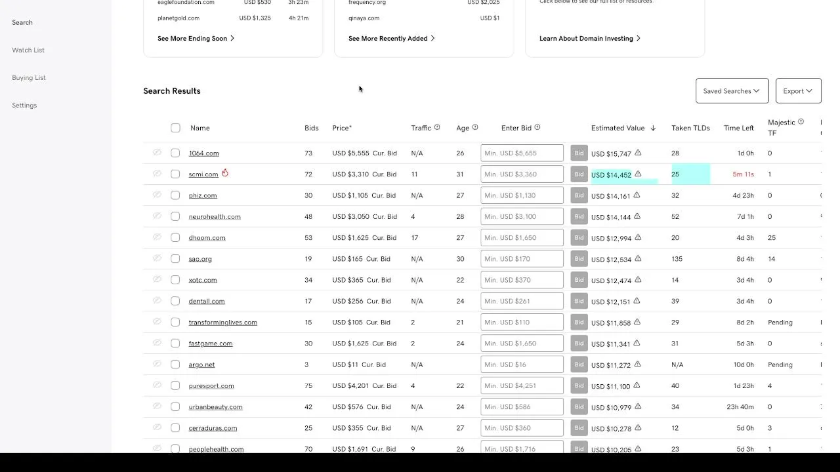The height and width of the screenshot is (472, 840).
Task: Click the Majestic TF info icon
Action: coord(801,122)
